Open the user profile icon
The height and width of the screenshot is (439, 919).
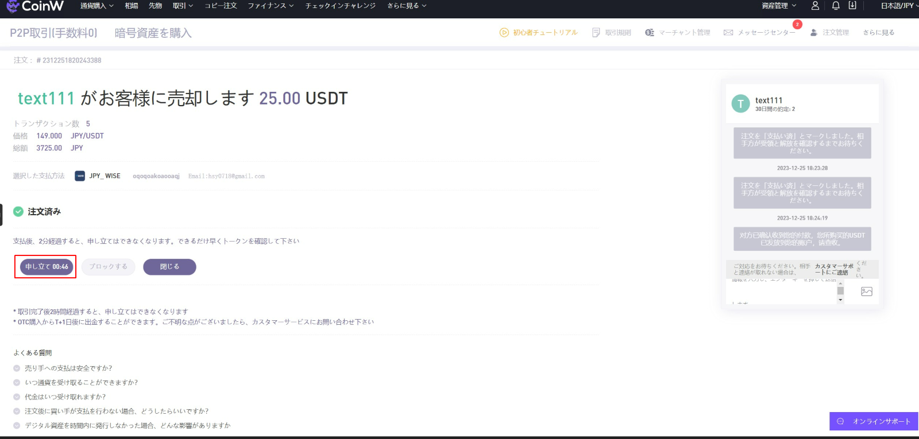click(815, 6)
